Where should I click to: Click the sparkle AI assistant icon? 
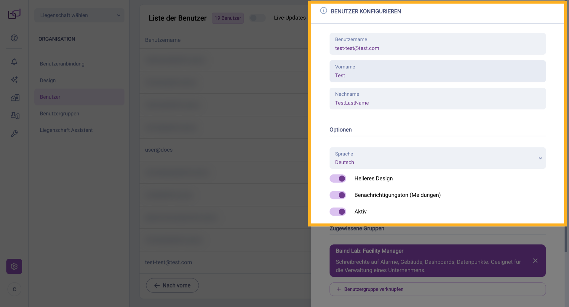tap(14, 80)
